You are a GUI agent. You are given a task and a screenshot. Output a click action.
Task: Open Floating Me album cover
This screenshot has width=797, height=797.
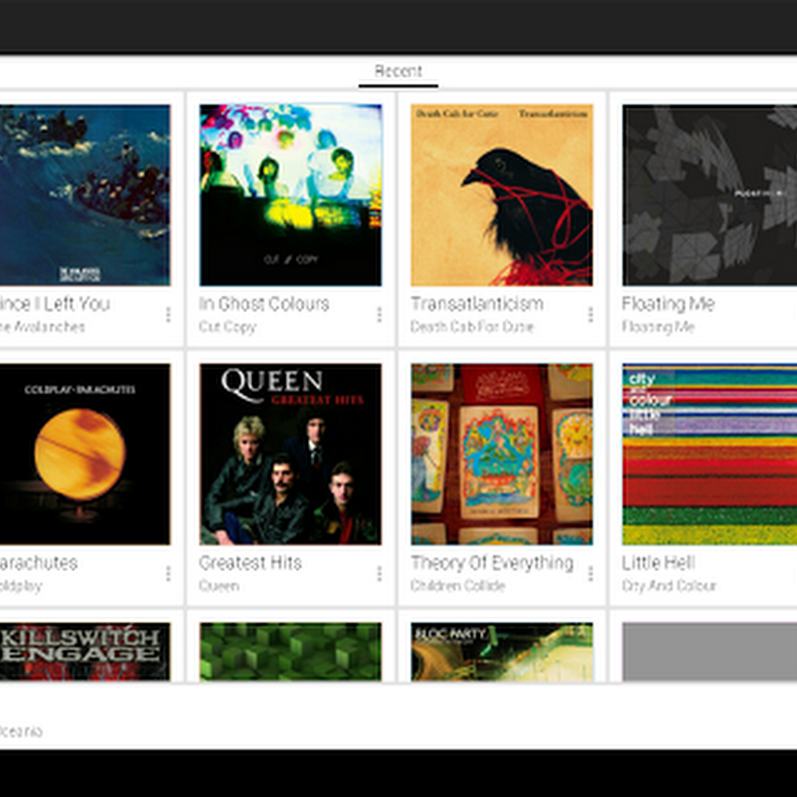pos(709,195)
